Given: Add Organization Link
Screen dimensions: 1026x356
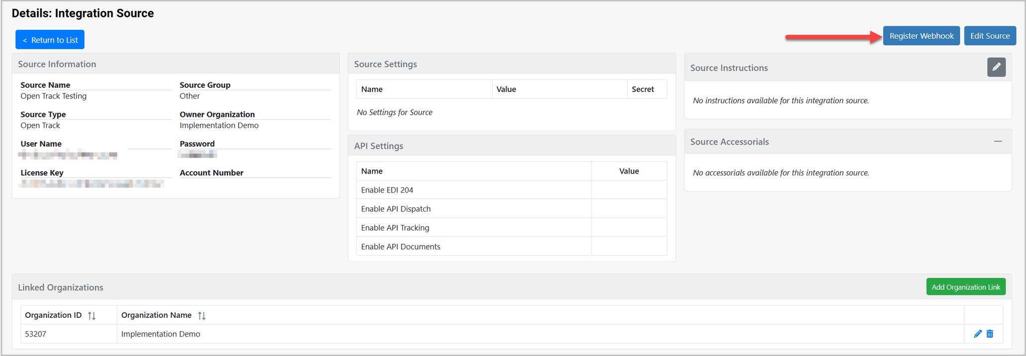Looking at the screenshot, I should coord(965,287).
